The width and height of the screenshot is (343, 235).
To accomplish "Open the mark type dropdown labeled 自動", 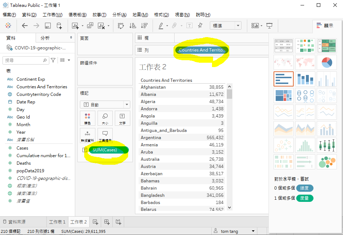I will click(105, 105).
